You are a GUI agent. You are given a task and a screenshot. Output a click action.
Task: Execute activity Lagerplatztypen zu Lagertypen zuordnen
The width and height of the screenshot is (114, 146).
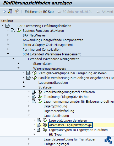pos(45,130)
